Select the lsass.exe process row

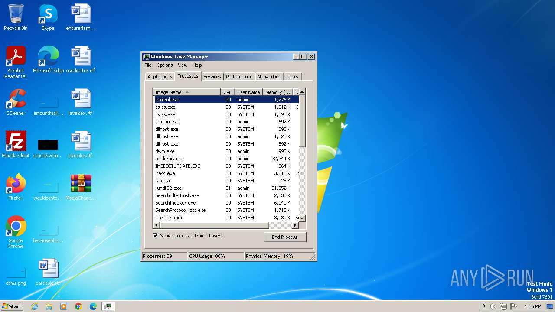(226, 173)
